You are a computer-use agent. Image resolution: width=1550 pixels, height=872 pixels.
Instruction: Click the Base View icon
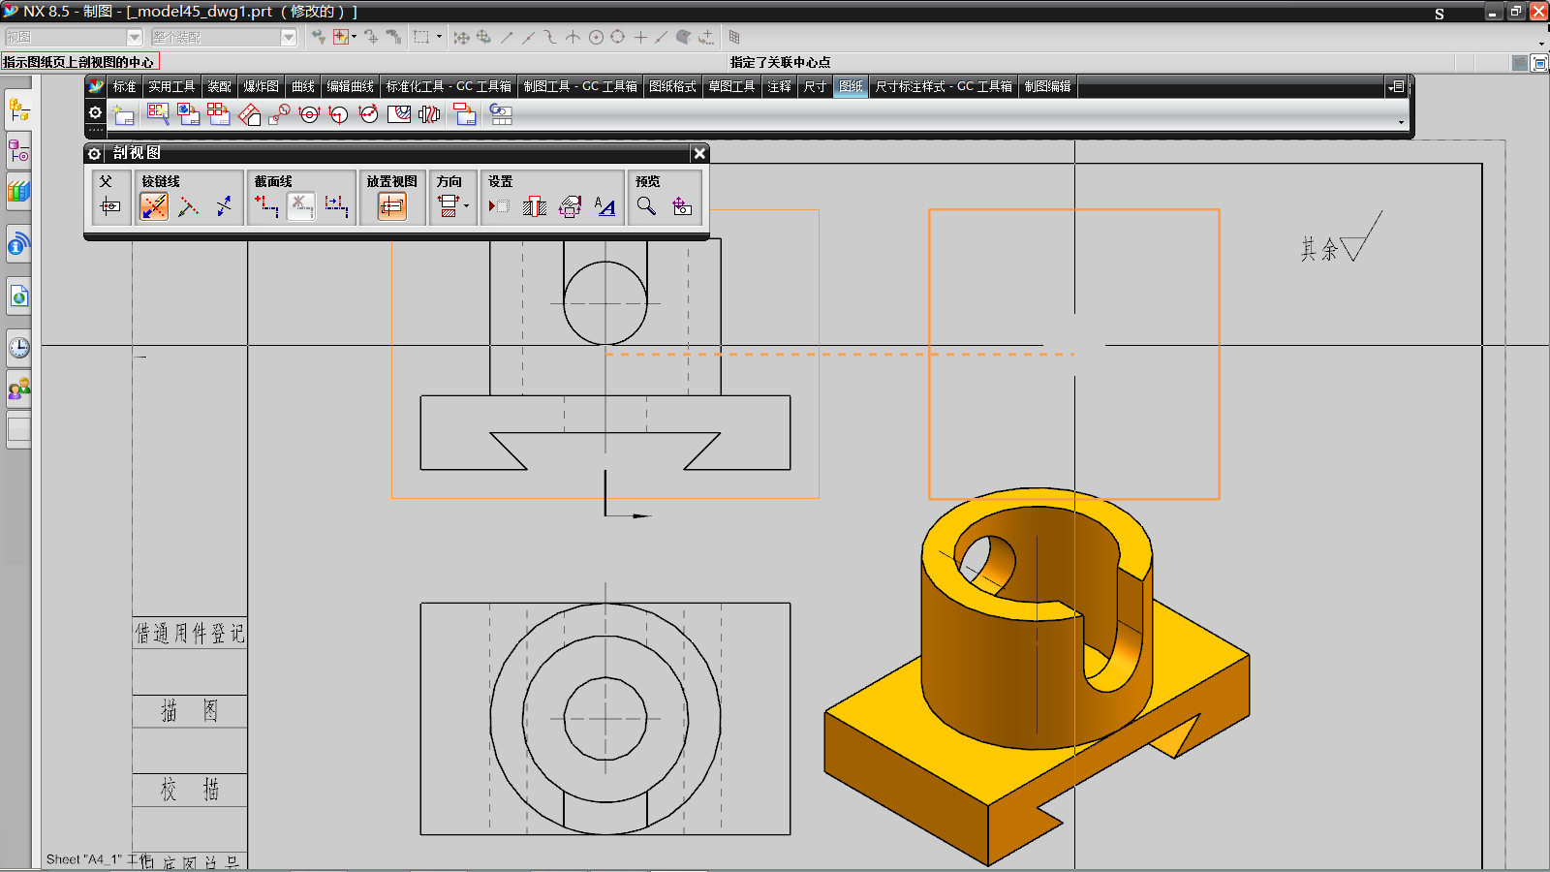coord(188,114)
